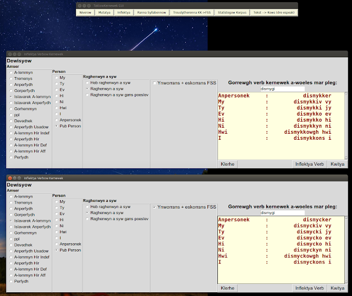Open Treuslytherenna KK->FSS tool
The image size is (352, 296).
click(x=192, y=13)
